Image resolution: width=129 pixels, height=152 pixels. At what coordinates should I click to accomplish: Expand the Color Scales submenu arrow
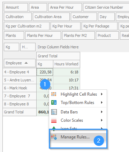[102, 120]
